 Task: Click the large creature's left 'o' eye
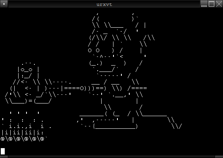point(90,50)
